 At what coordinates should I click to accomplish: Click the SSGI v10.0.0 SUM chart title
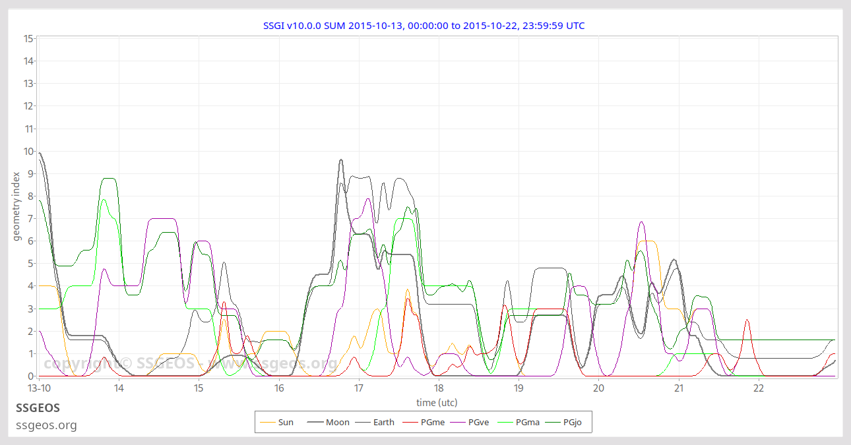(x=424, y=26)
